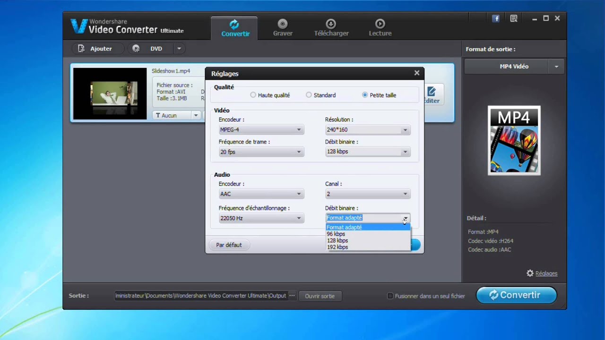Open the audio Encodeur AAC dropdown
This screenshot has width=605, height=340.
[261, 194]
